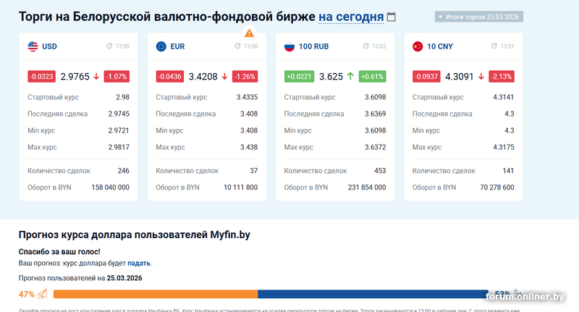Click the 'Итоги торгов 23.03.2026' badge
This screenshot has height=312, width=579.
(x=479, y=17)
